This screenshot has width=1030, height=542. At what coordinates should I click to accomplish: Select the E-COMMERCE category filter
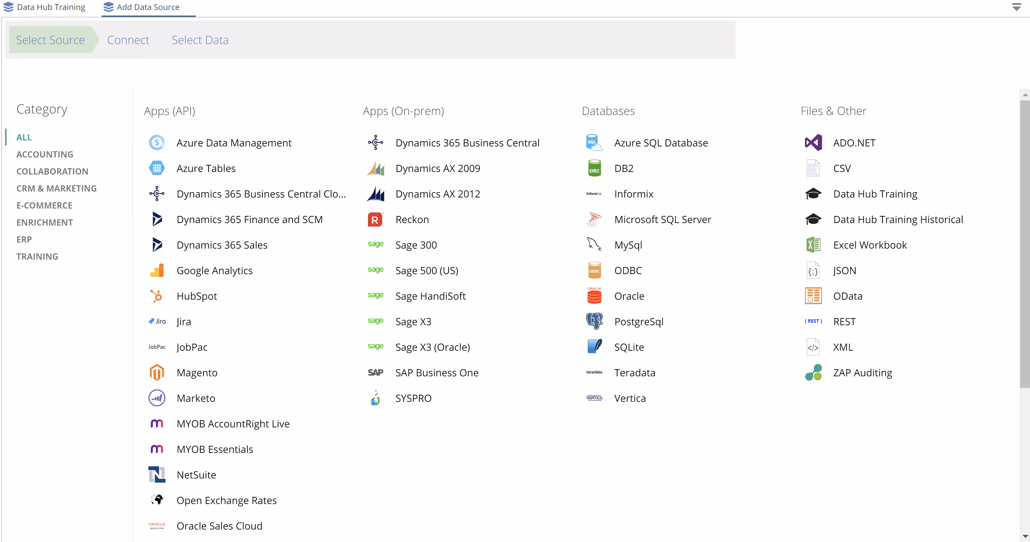tap(44, 206)
